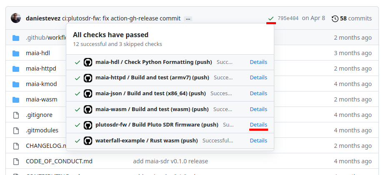This screenshot has height=175, width=386.
Task: Click GitHub Actions icon beside maia-httpd check
Action: coord(88,78)
